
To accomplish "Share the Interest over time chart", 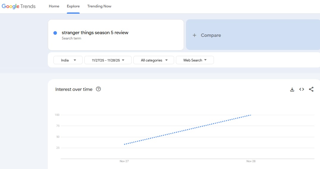I will [x=311, y=89].
